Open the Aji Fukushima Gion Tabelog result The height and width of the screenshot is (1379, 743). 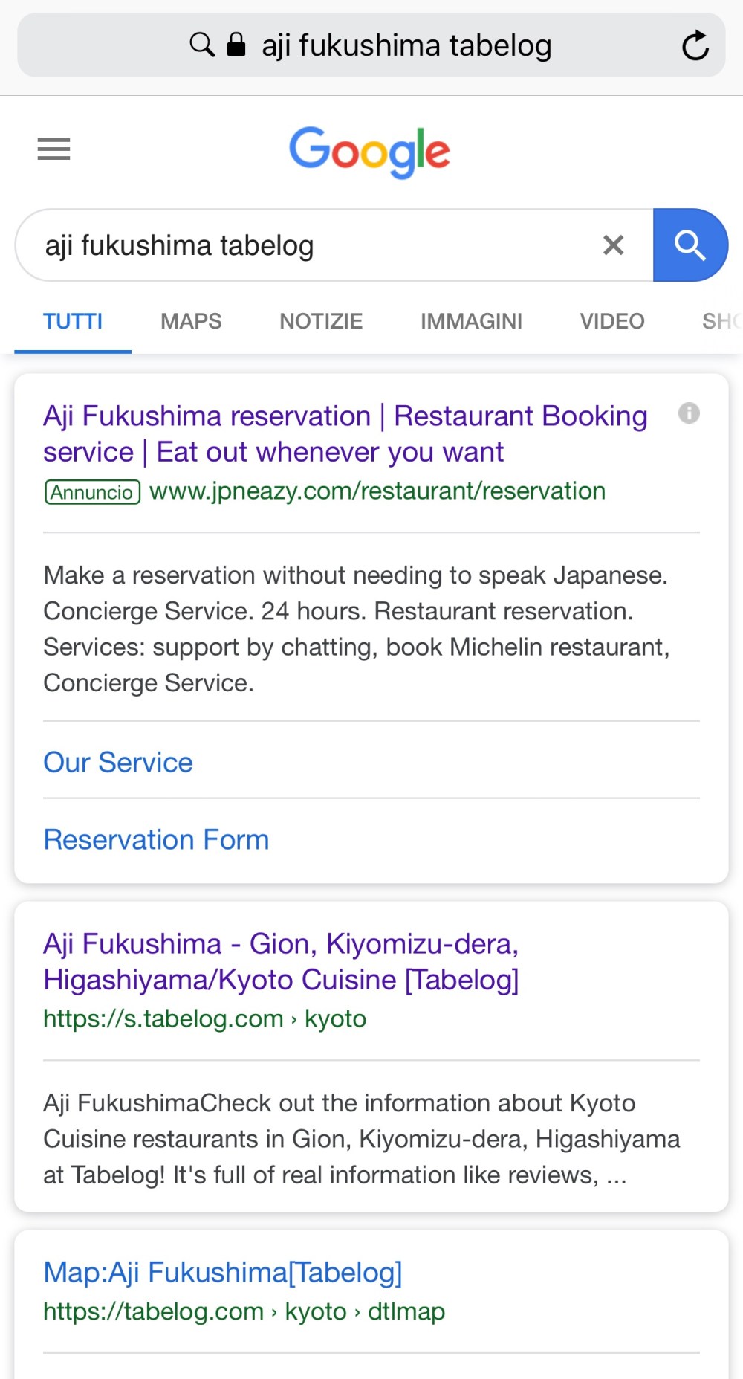point(281,962)
